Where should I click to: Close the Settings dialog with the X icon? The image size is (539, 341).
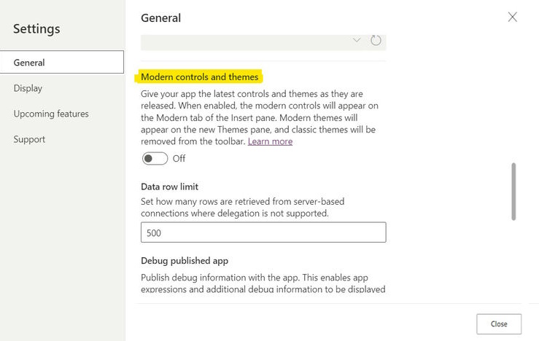coord(512,17)
